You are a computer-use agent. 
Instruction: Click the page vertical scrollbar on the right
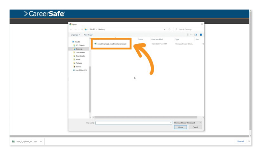tap(250, 71)
